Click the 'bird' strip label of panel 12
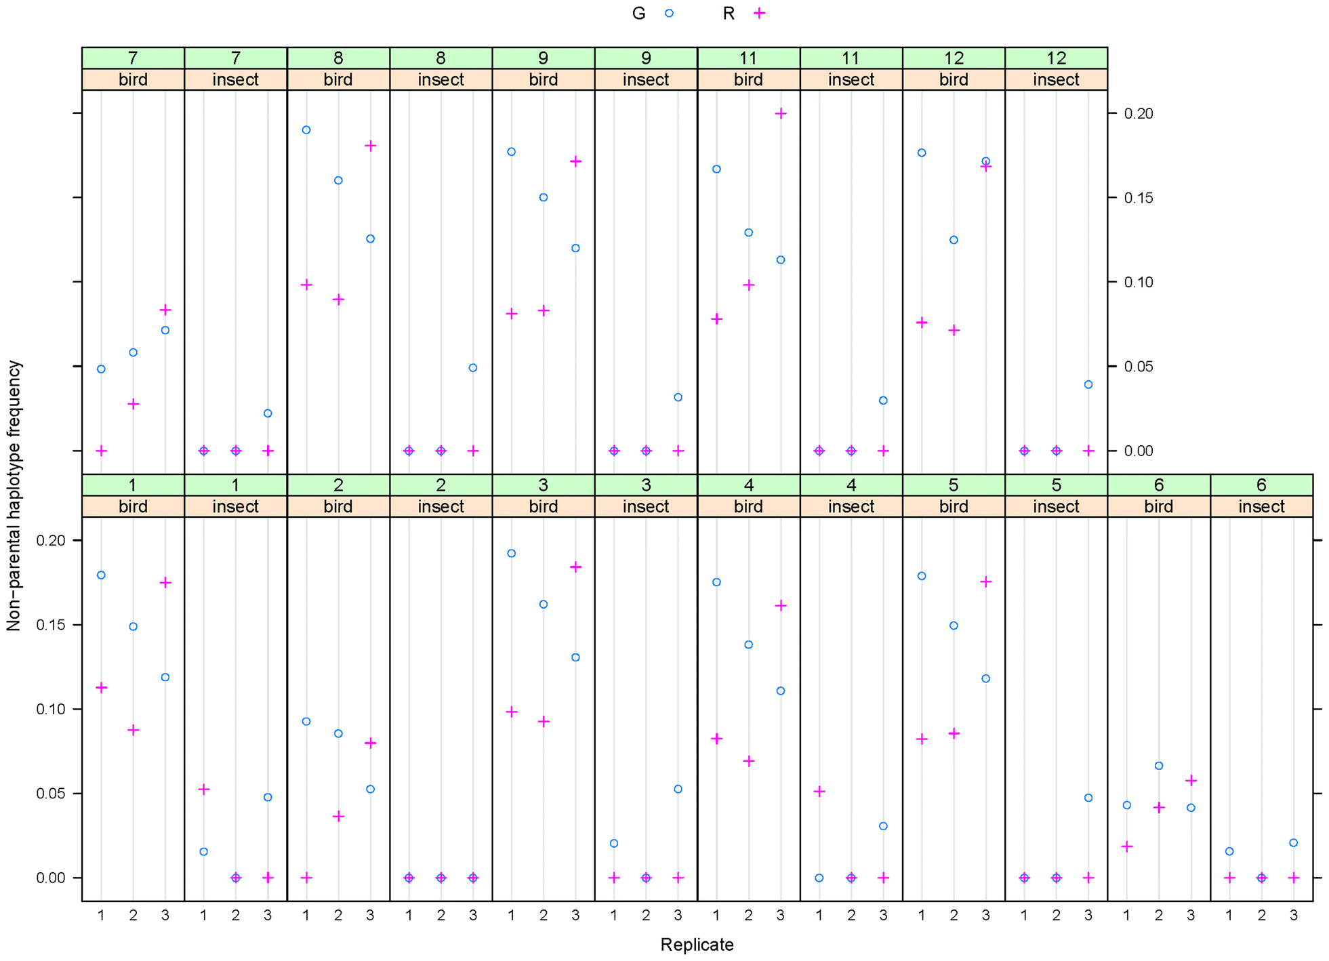1329x961 pixels. [954, 79]
